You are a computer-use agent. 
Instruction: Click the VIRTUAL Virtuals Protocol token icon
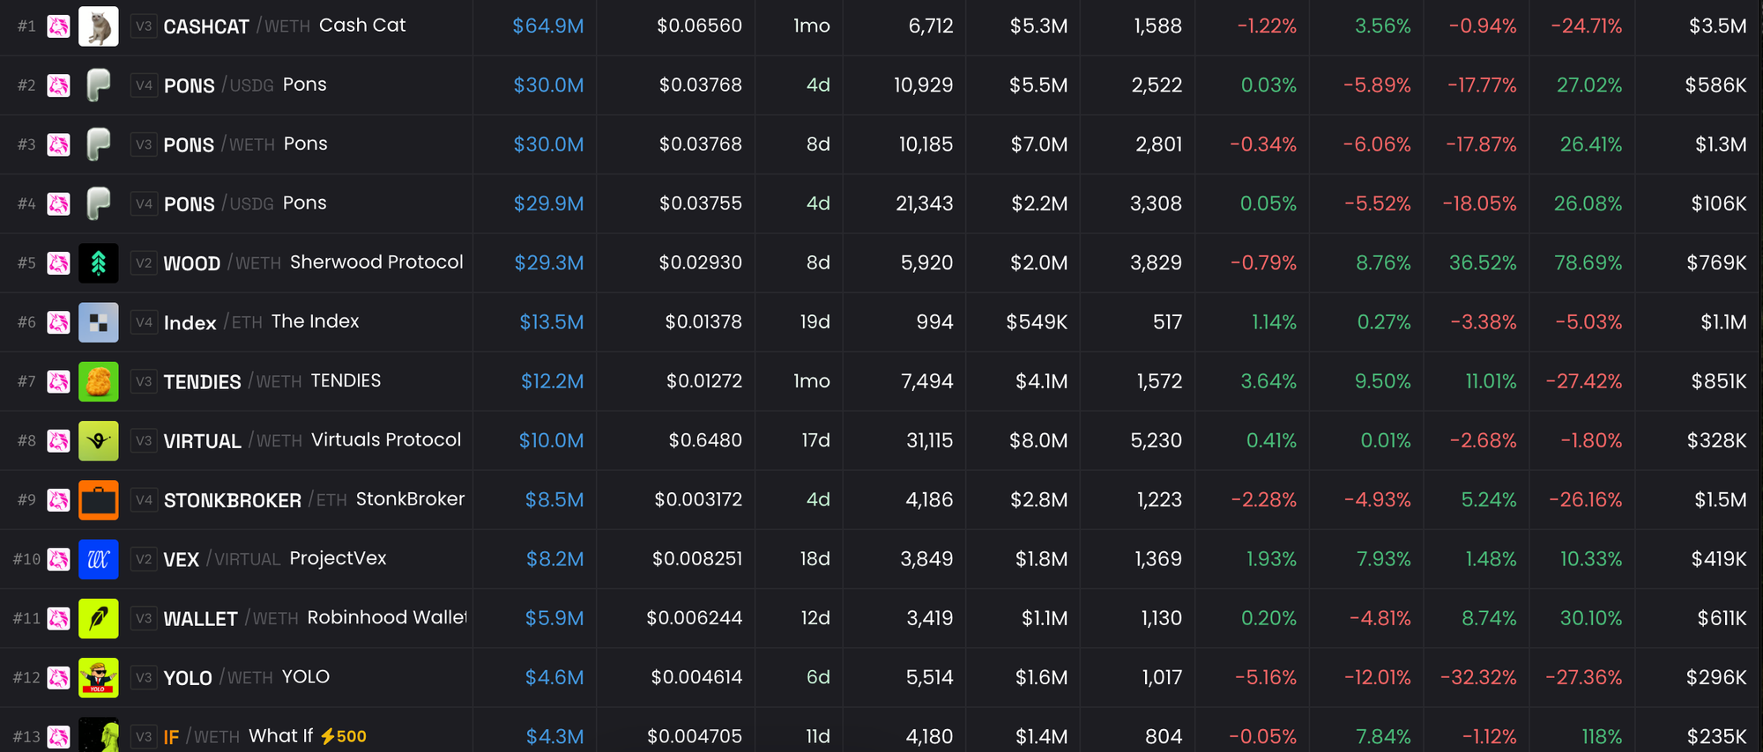point(99,440)
